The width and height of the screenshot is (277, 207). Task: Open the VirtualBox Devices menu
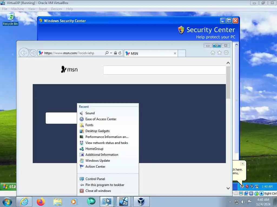[x=57, y=9]
